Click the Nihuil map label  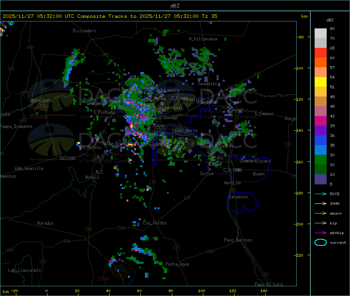click(92, 177)
